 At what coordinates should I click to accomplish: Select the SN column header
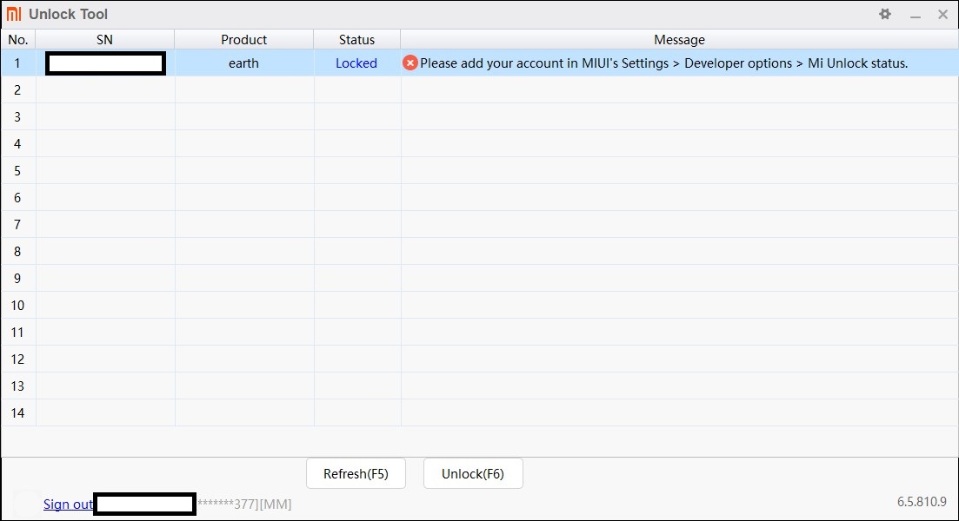tap(104, 40)
